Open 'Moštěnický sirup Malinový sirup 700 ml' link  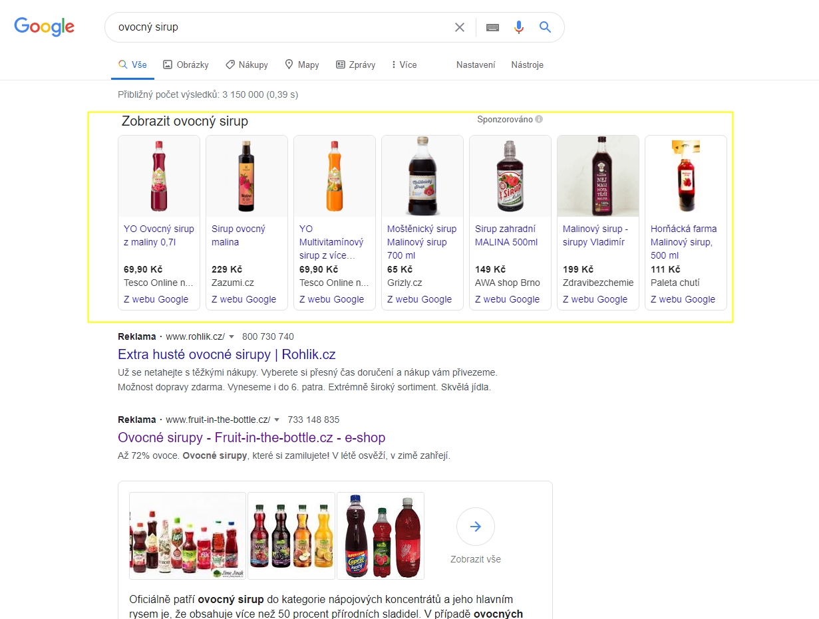click(x=422, y=242)
